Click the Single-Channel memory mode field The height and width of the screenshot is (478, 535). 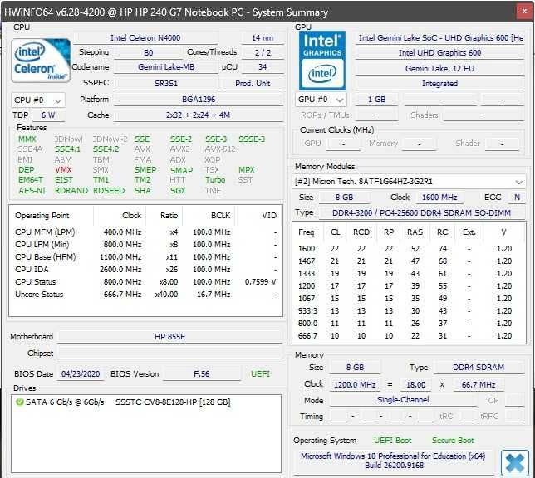click(x=403, y=400)
